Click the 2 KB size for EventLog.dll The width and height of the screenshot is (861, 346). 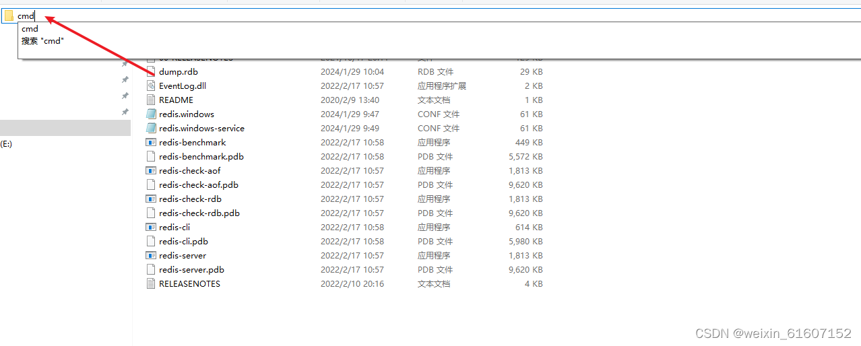point(534,85)
